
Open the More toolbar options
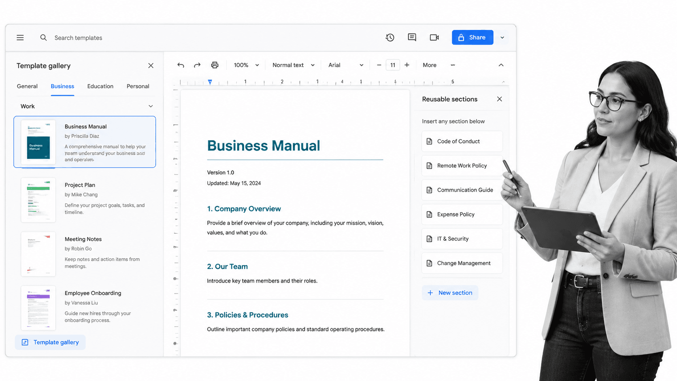429,65
